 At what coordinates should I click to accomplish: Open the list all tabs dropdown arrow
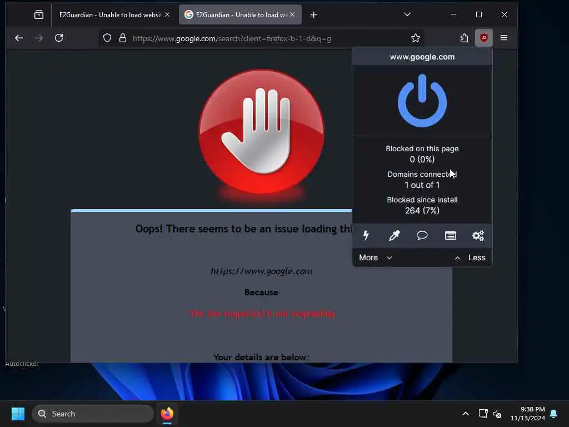pyautogui.click(x=407, y=14)
